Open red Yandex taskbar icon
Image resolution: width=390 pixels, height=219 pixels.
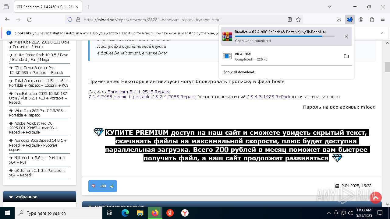tap(170, 213)
